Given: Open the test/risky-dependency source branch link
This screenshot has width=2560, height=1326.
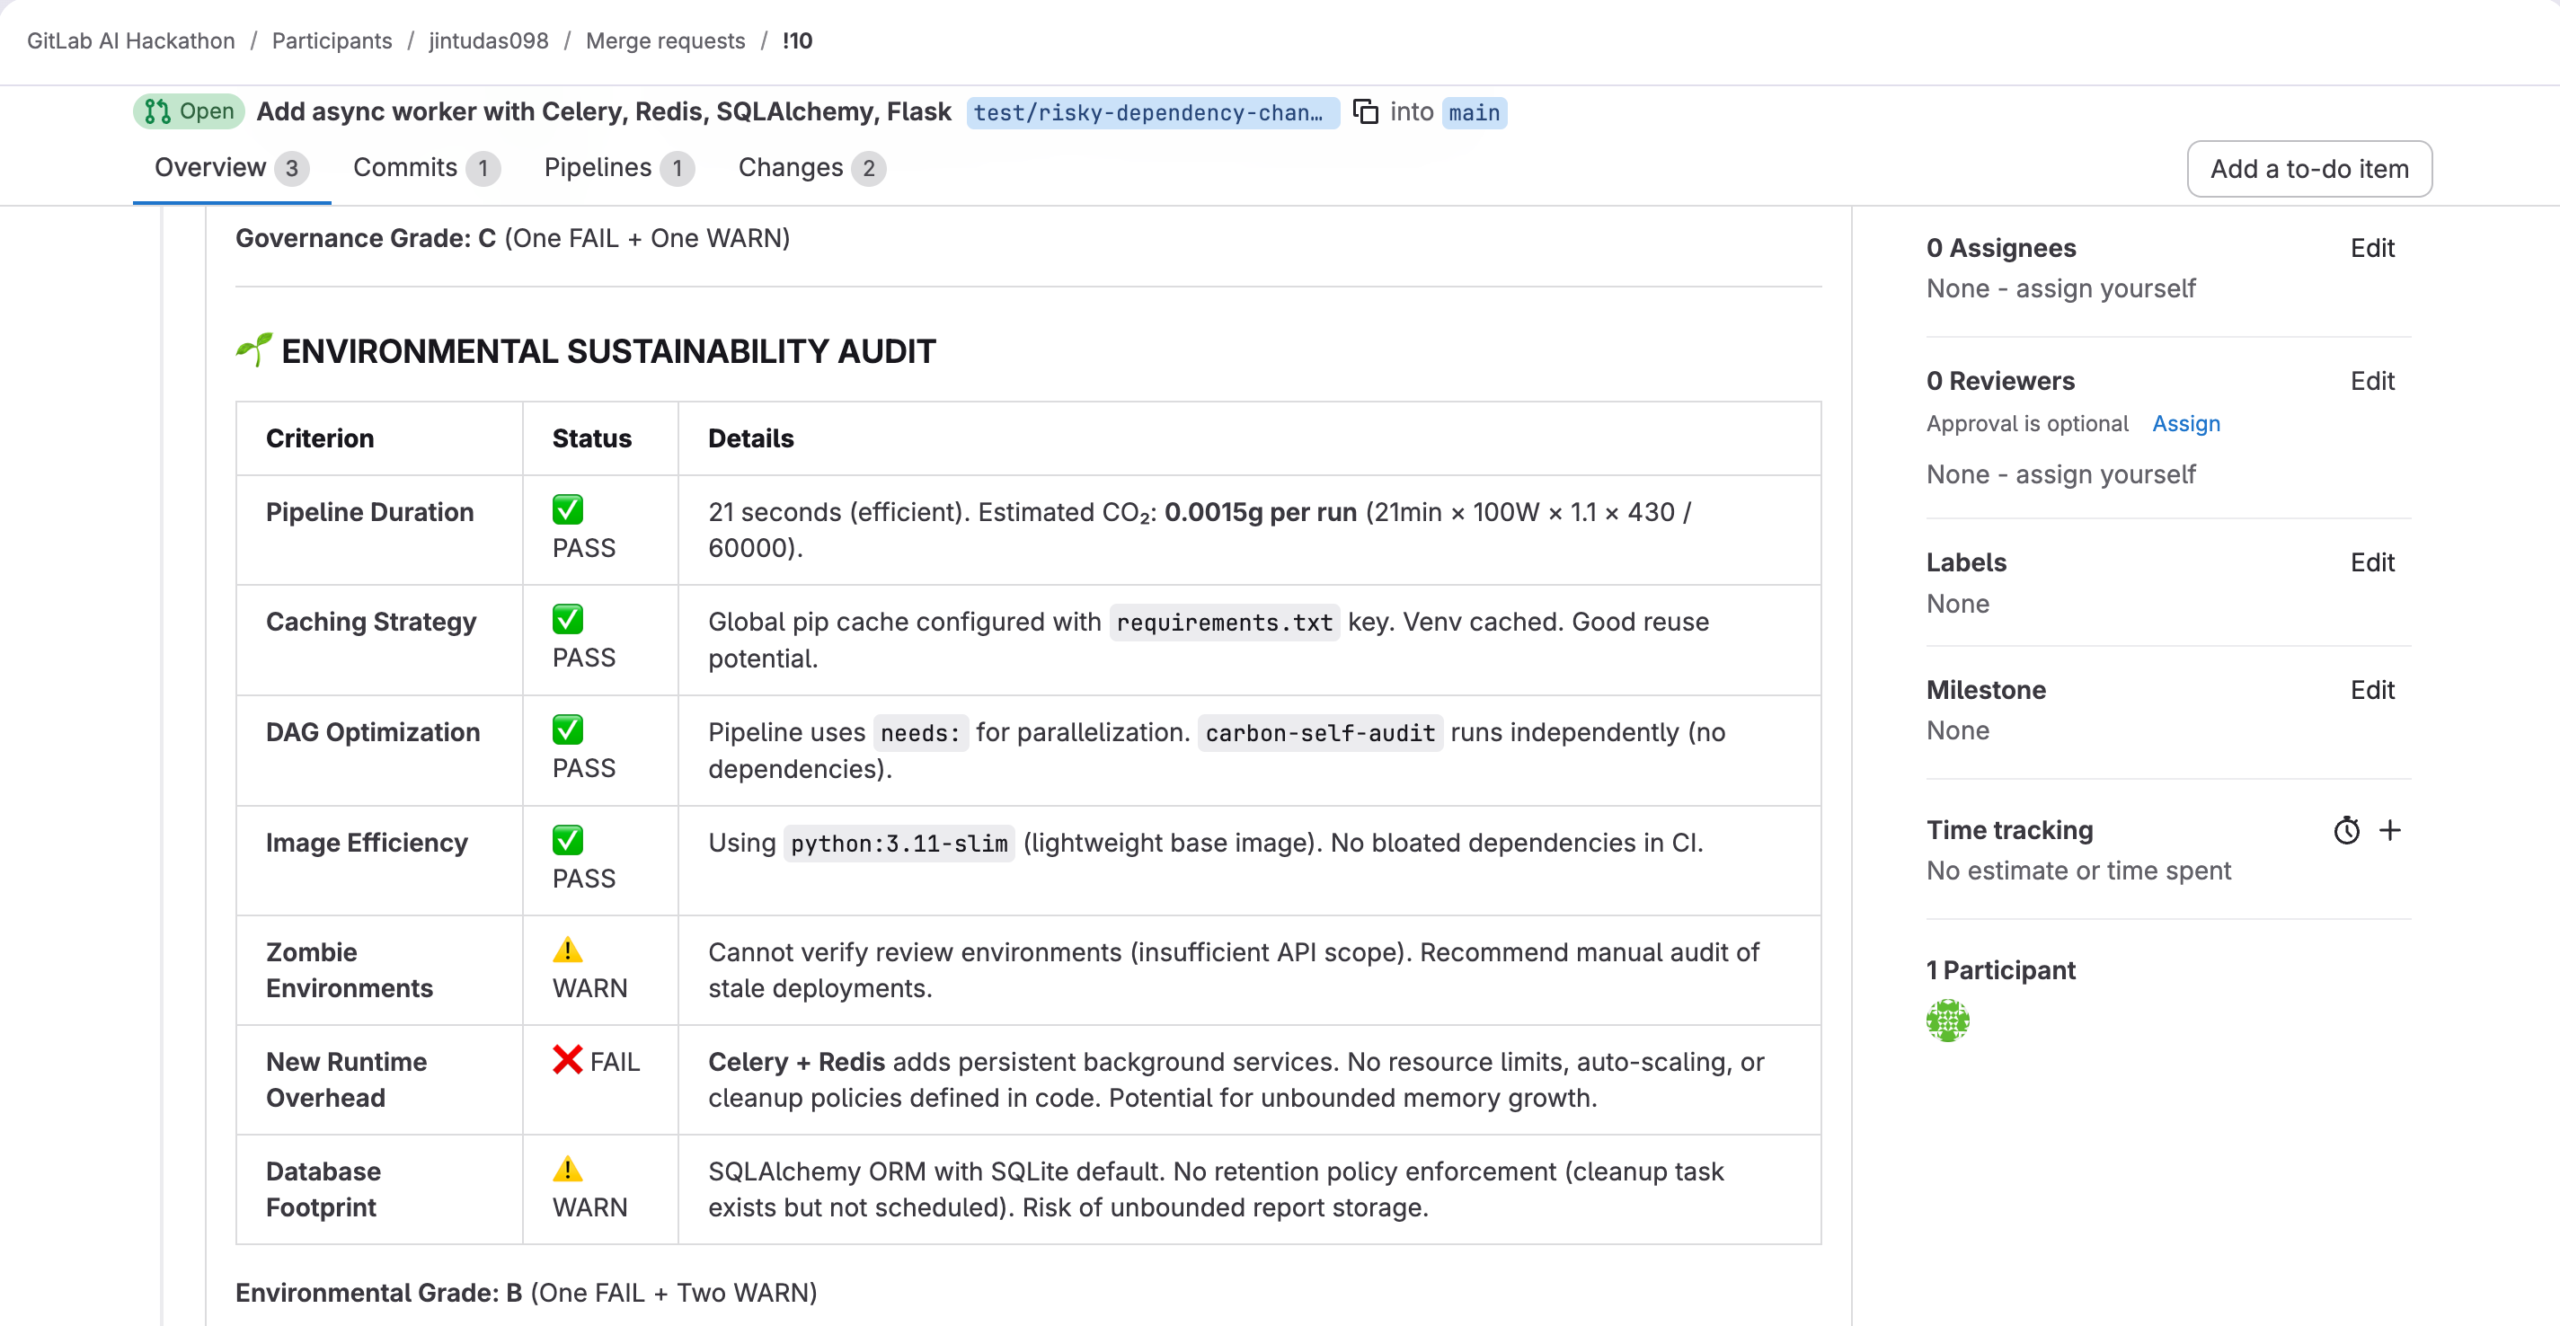Looking at the screenshot, I should (x=1150, y=112).
